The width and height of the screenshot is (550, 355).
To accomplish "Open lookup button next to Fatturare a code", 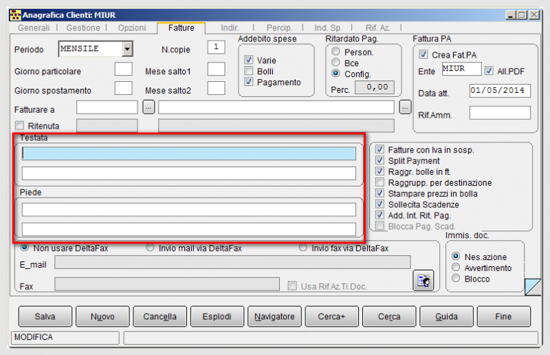I will (x=148, y=107).
